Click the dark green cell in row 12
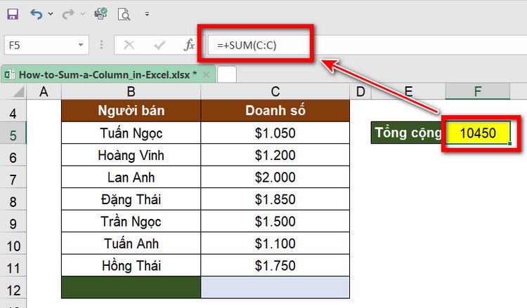The image size is (527, 308). (131, 287)
